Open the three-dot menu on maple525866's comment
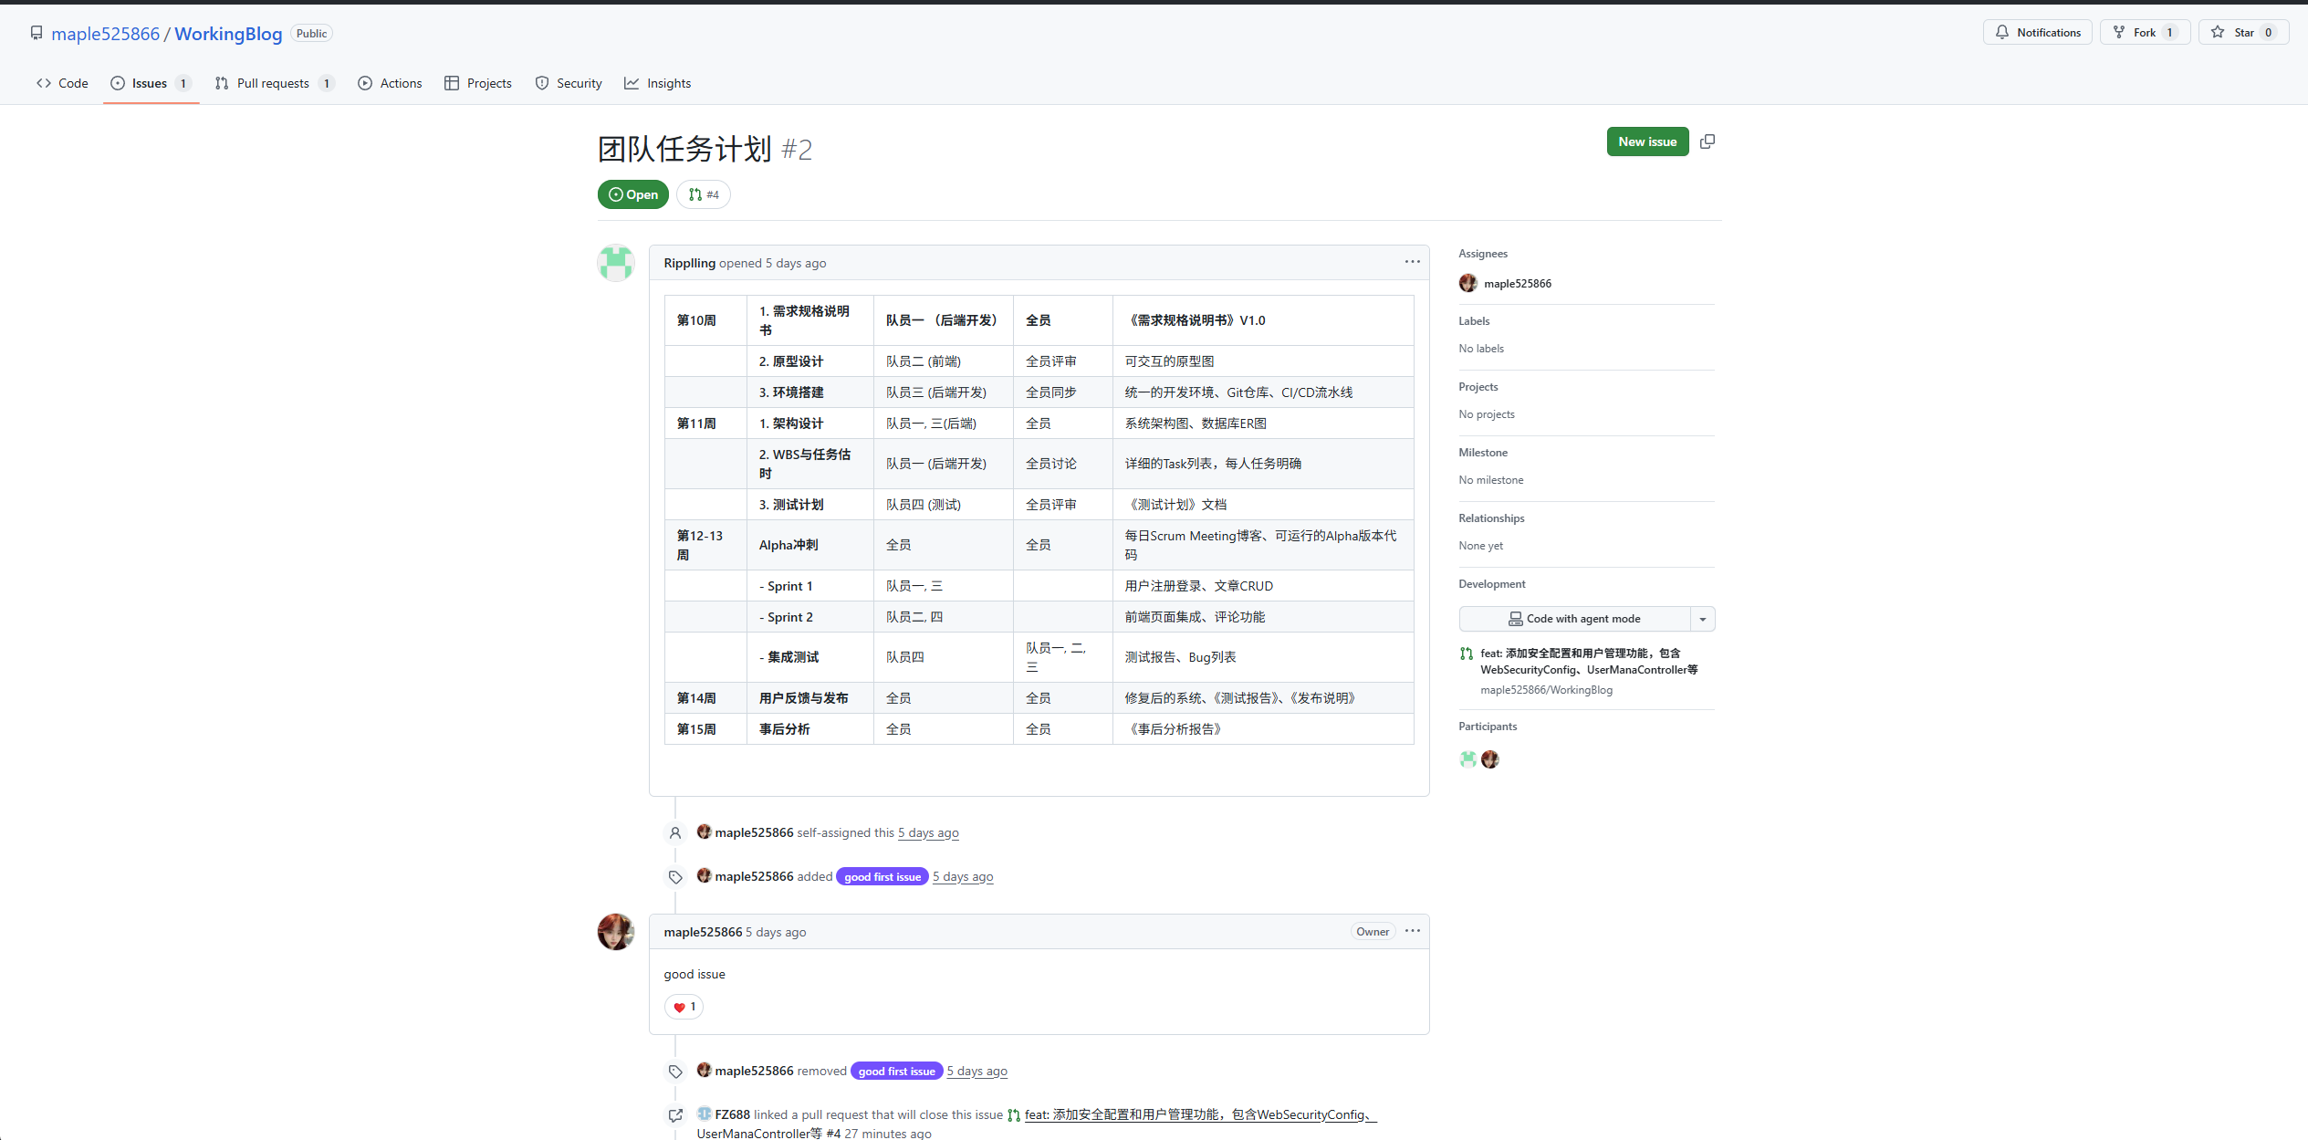This screenshot has width=2308, height=1140. point(1412,931)
